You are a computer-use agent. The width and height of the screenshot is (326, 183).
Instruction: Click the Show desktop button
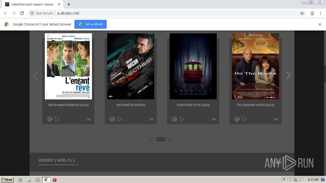(323, 180)
